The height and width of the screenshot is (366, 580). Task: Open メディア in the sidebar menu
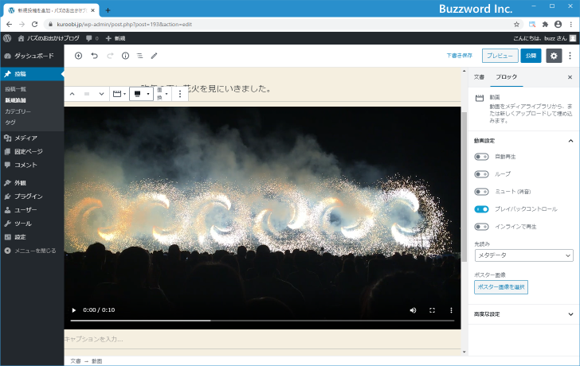coord(25,138)
